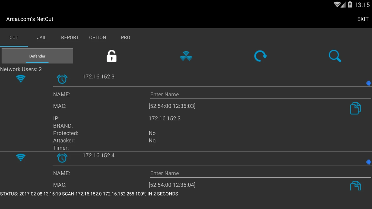Open search with magnifying glass icon
The height and width of the screenshot is (209, 372).
point(335,56)
